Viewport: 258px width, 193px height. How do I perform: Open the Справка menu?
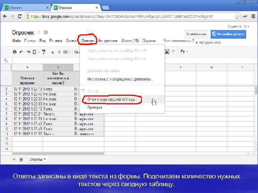(149, 40)
